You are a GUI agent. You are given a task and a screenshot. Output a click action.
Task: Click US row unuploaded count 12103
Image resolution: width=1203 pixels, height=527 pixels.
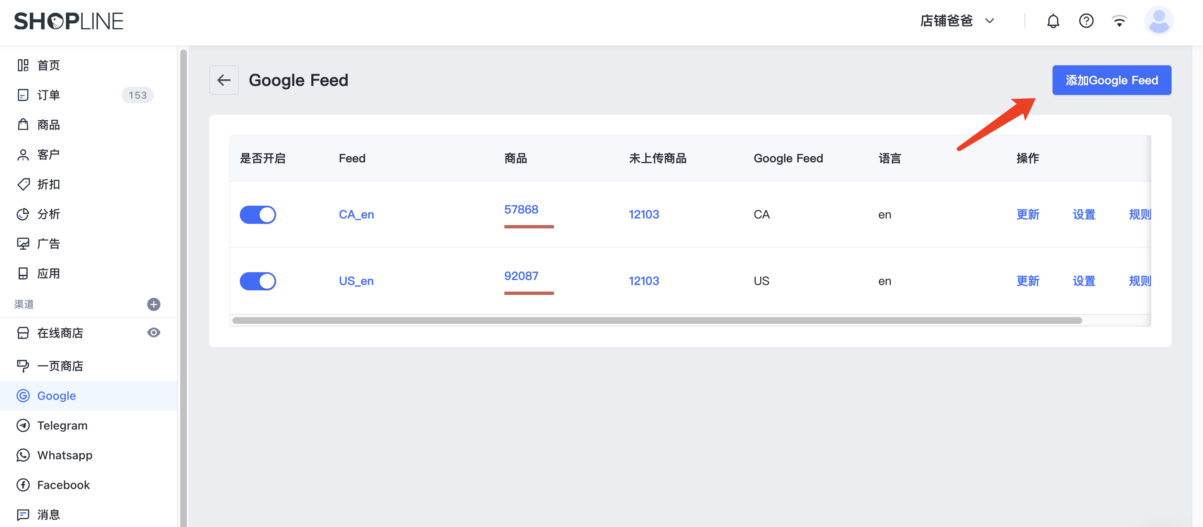click(644, 281)
